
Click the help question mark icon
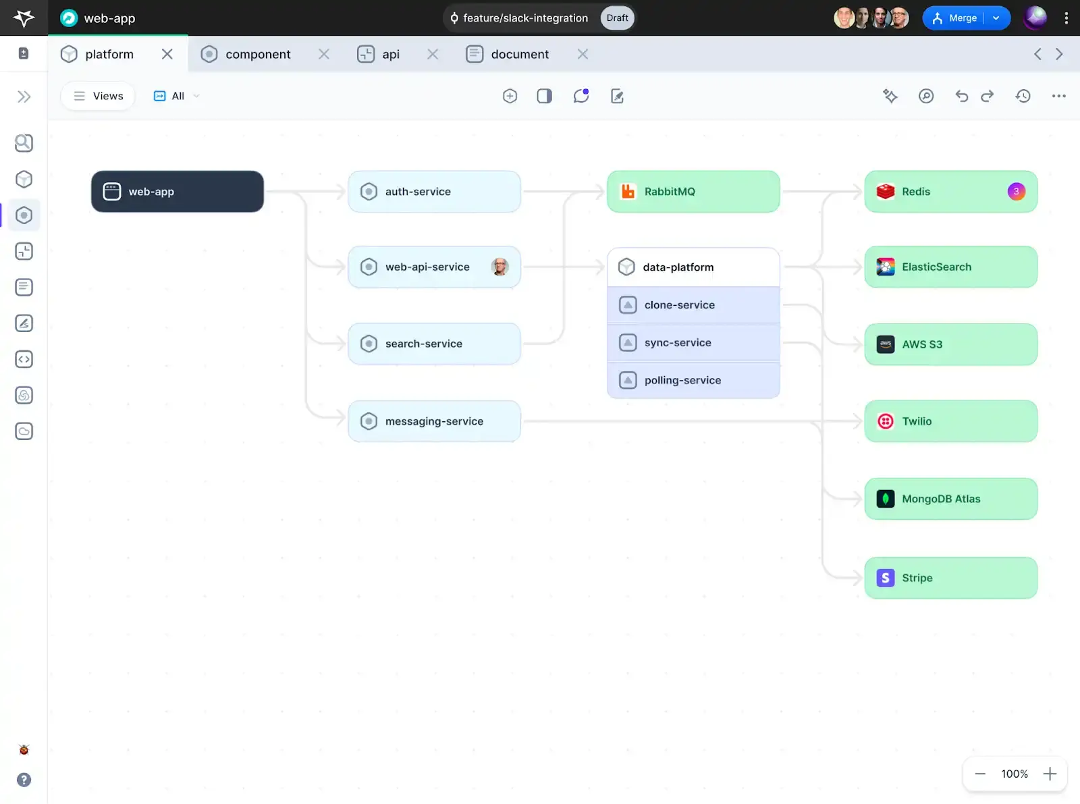24,780
